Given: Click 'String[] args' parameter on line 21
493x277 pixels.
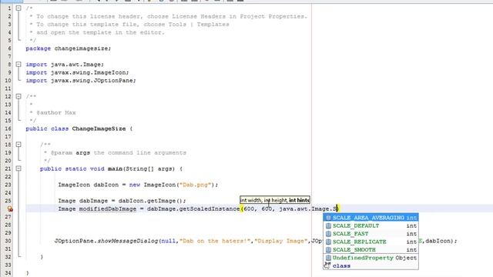Looking at the screenshot, I should pyautogui.click(x=149, y=169).
